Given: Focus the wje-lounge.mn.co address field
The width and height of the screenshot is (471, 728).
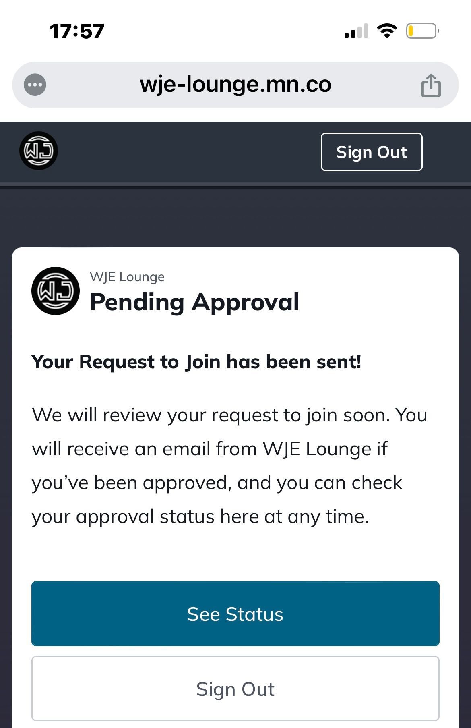Looking at the screenshot, I should pos(235,85).
